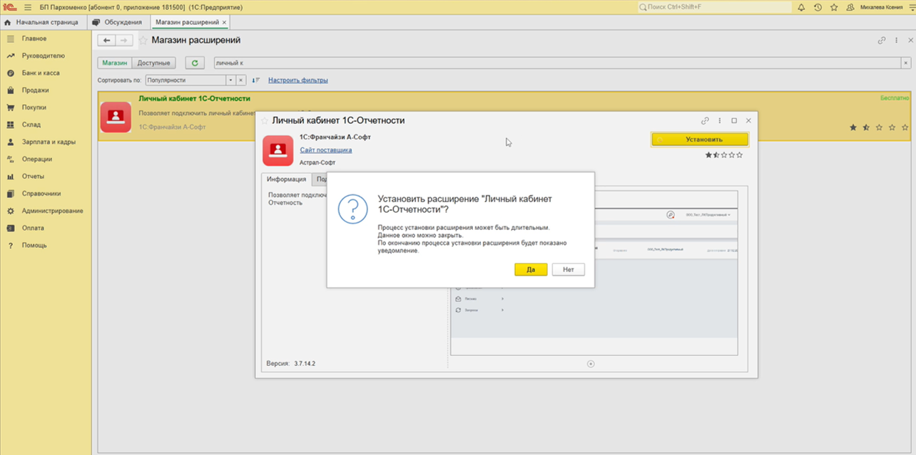Open favorites star in the top bar
The image size is (916, 455).
834,7
